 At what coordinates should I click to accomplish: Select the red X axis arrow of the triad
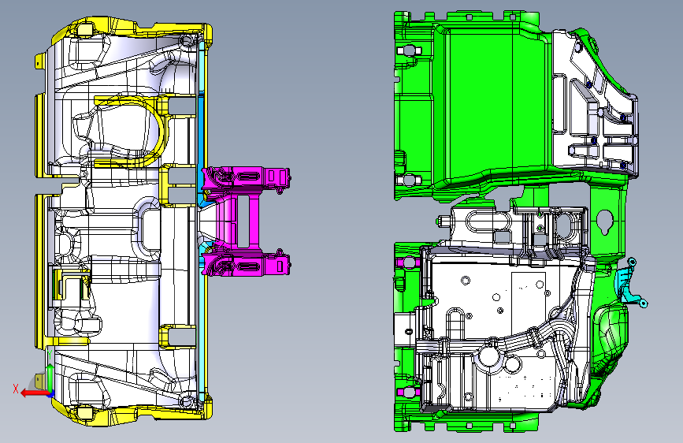[x=35, y=393]
